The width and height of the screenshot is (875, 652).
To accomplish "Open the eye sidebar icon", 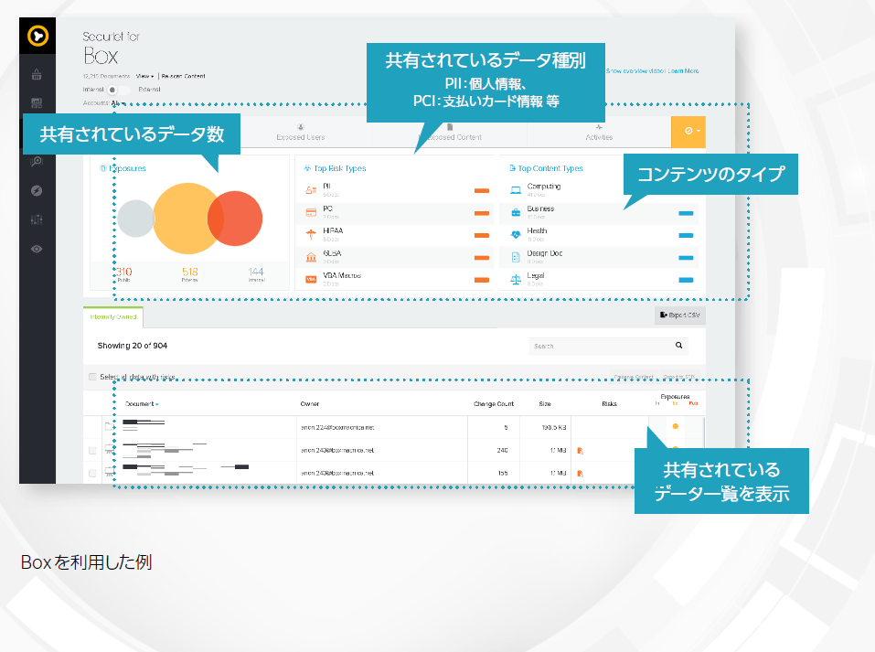I will [37, 249].
